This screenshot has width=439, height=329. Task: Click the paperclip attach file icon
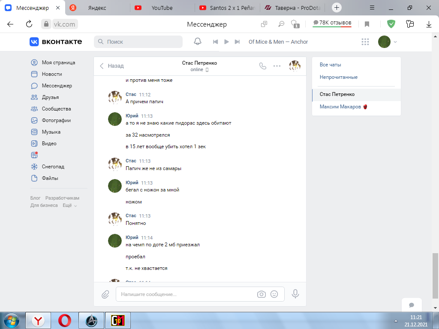[105, 294]
